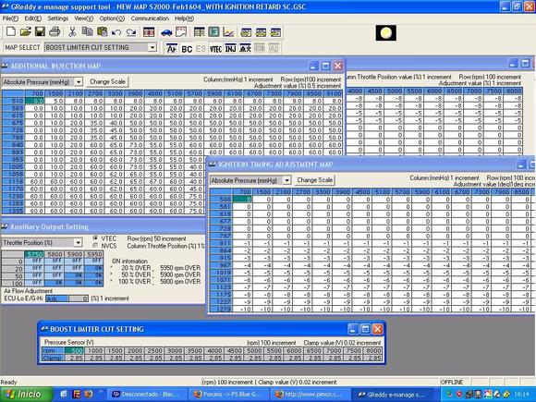
Task: Click Change Scale in Ignition Timing Map
Action: pos(314,180)
